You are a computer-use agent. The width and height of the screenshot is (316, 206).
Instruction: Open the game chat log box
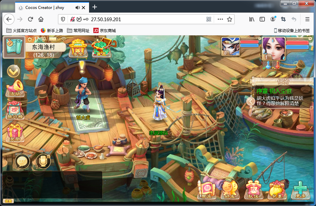52,185
